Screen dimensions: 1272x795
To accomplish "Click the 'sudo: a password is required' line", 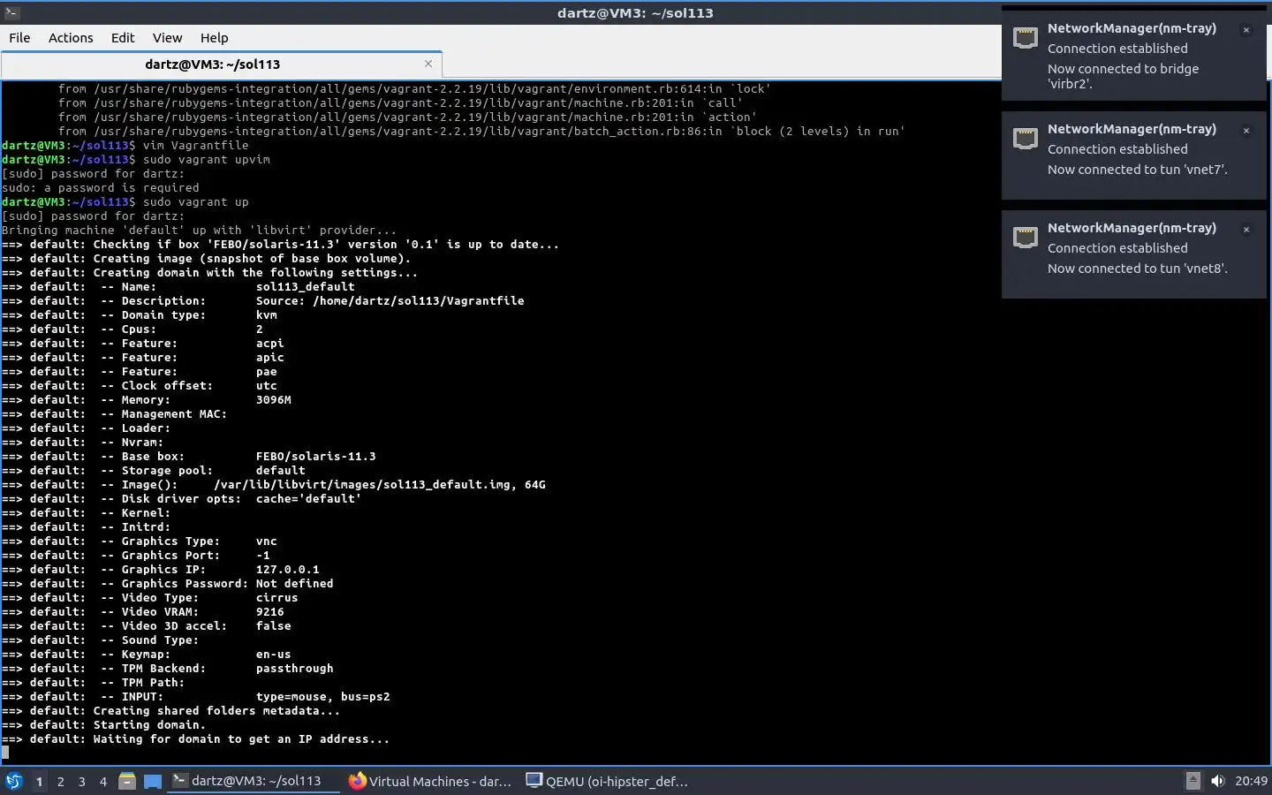I will point(101,188).
